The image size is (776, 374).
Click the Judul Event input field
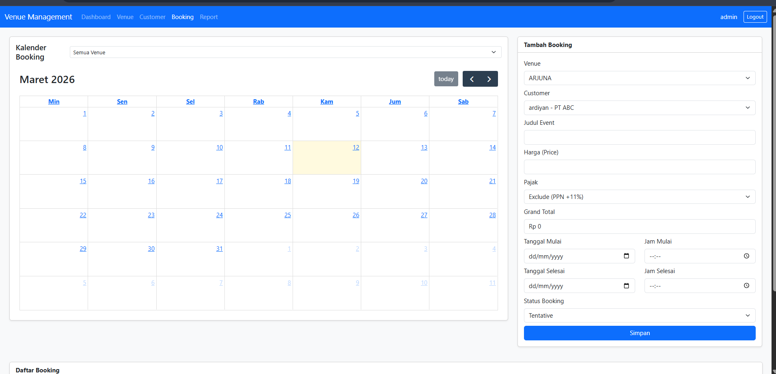(x=639, y=137)
